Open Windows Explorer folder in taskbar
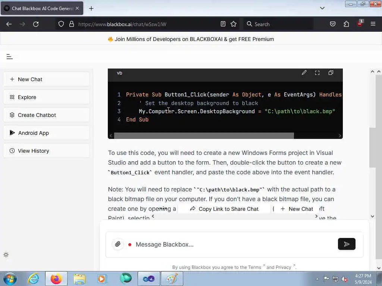This screenshot has width=382, height=286. (x=79, y=279)
